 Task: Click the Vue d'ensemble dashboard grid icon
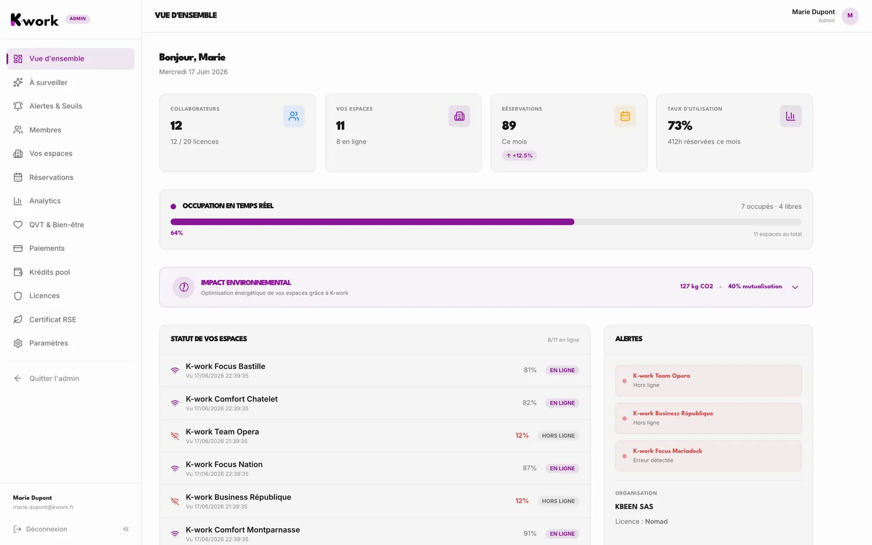[18, 59]
